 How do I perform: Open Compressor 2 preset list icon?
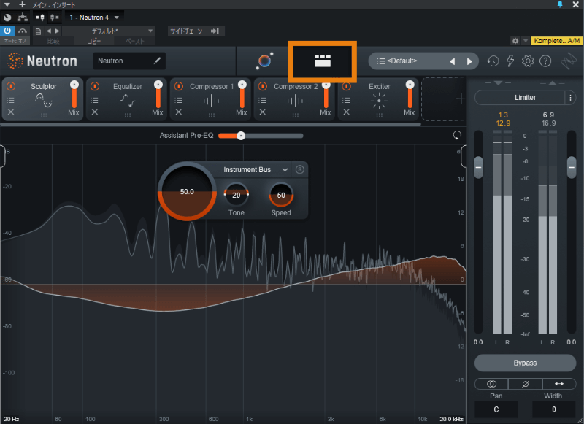point(262,100)
